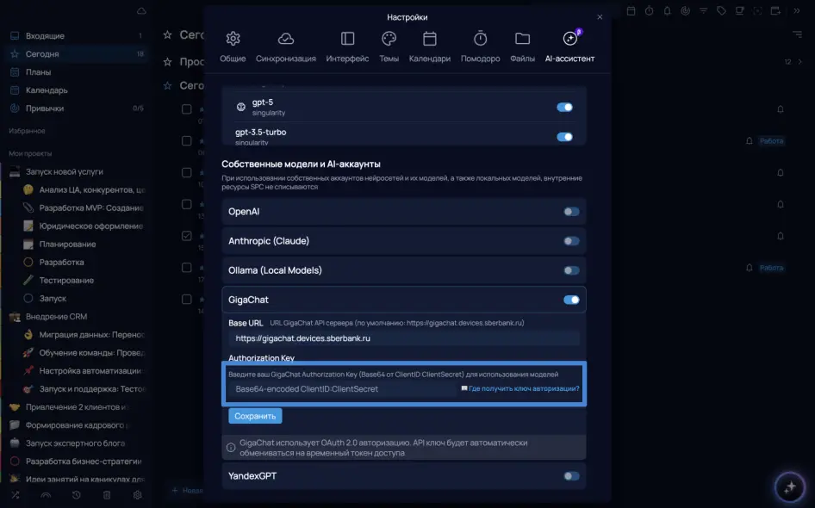Switch to the Синхронизация settings tab

pos(285,46)
